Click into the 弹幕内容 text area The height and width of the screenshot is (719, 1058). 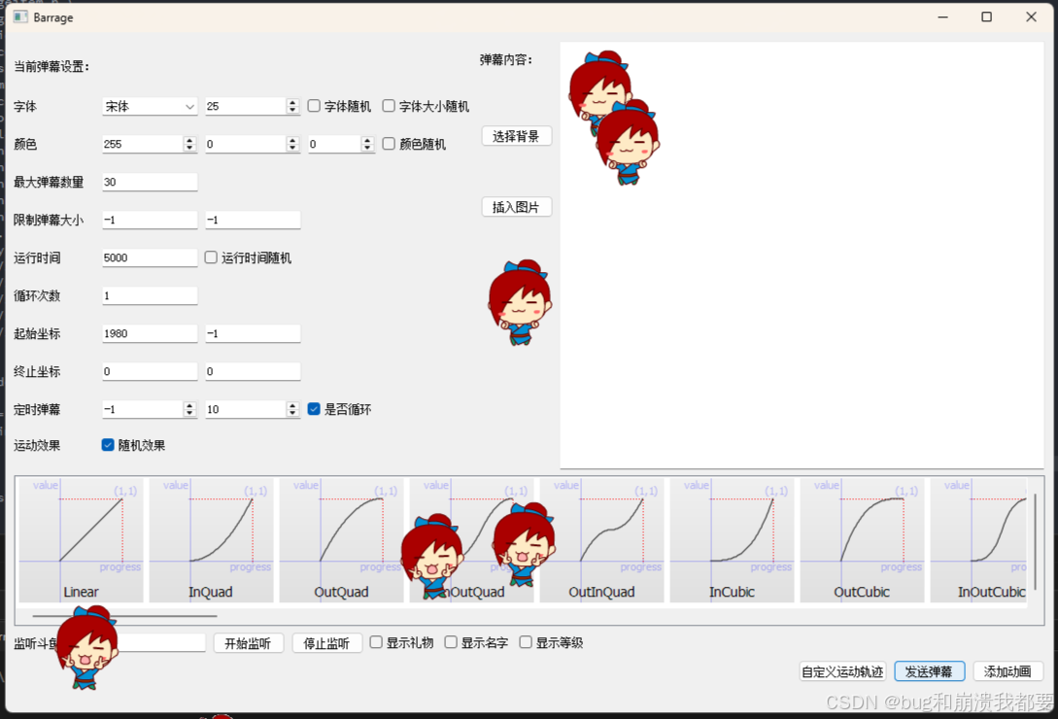coord(802,256)
